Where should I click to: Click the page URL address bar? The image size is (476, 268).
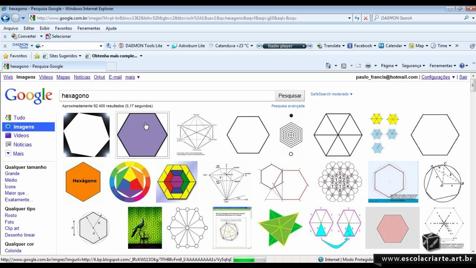[190, 18]
